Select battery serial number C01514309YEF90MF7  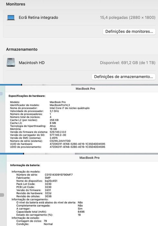(x=59, y=175)
